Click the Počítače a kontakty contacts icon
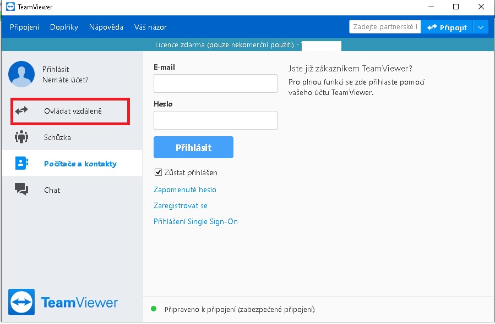This screenshot has height=324, width=495. 21,163
